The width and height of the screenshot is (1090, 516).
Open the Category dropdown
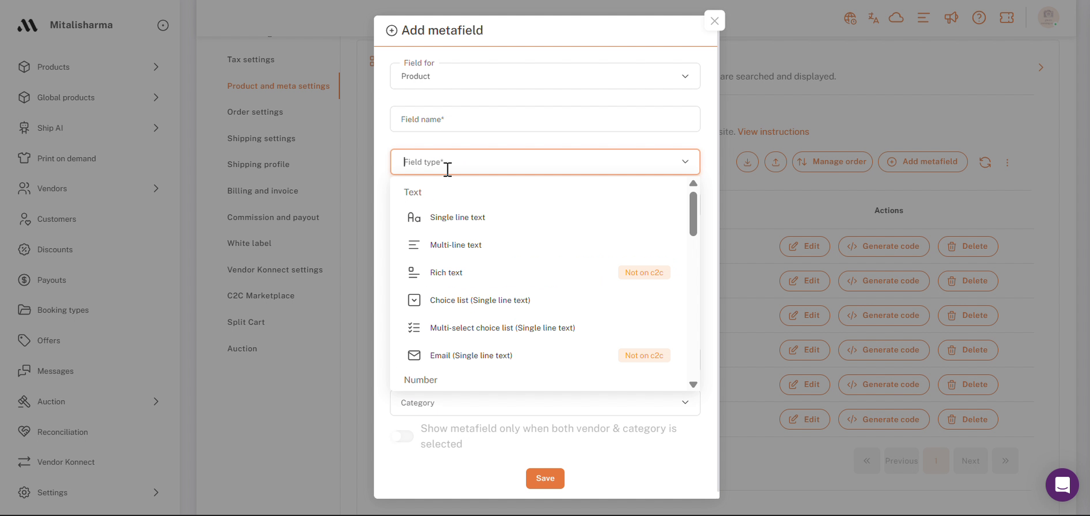[x=545, y=403]
